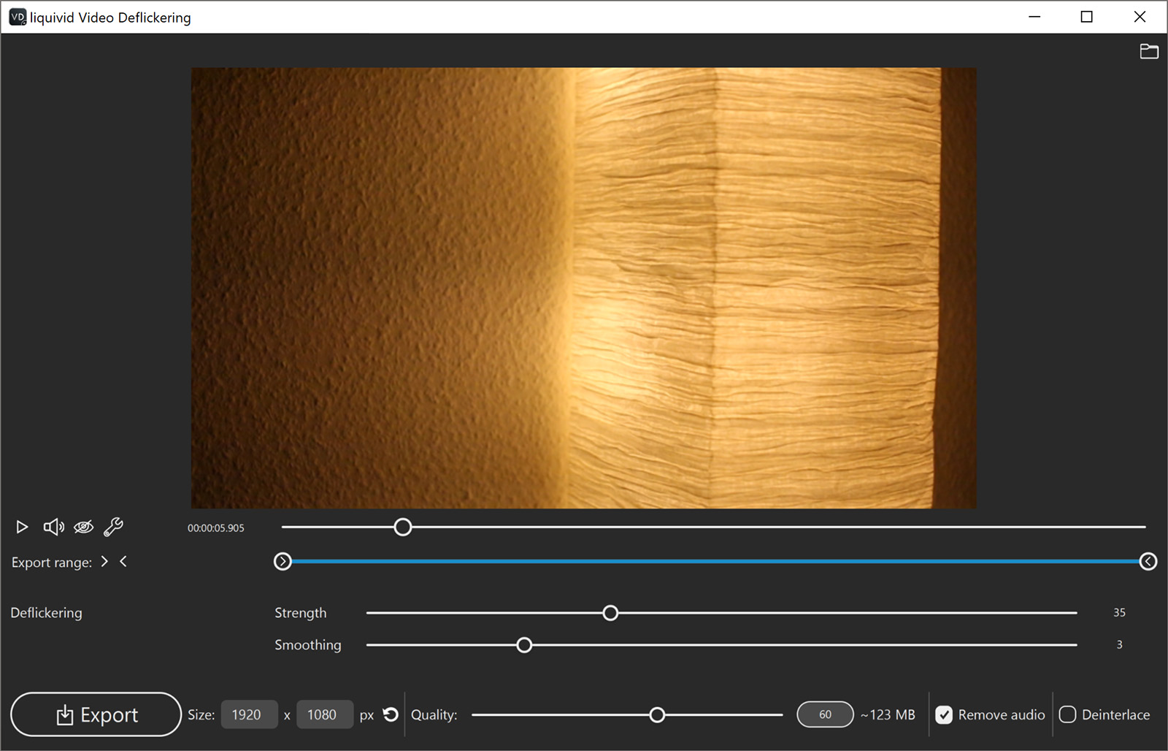
Task: Click the width field showing 1920
Action: pyautogui.click(x=249, y=714)
